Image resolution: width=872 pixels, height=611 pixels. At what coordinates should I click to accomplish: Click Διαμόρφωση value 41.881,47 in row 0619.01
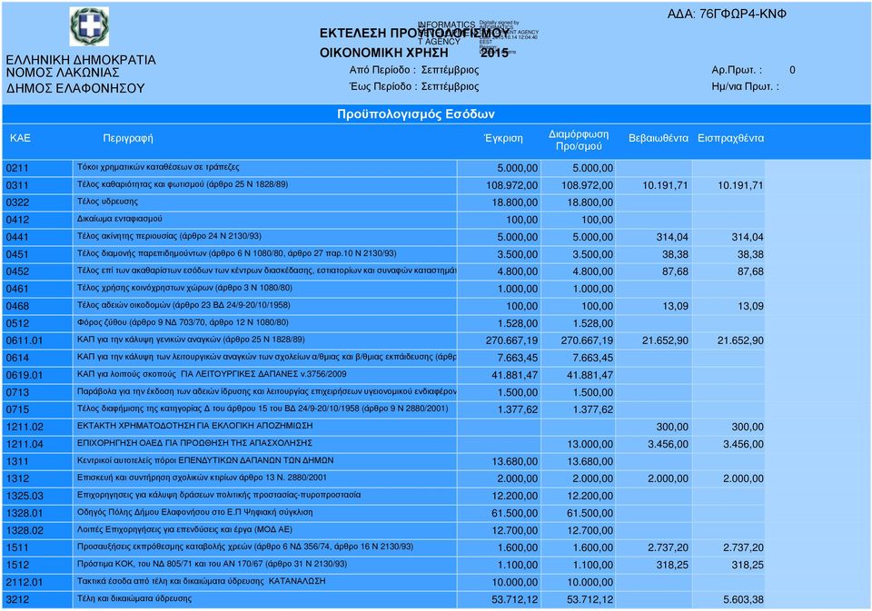(590, 375)
